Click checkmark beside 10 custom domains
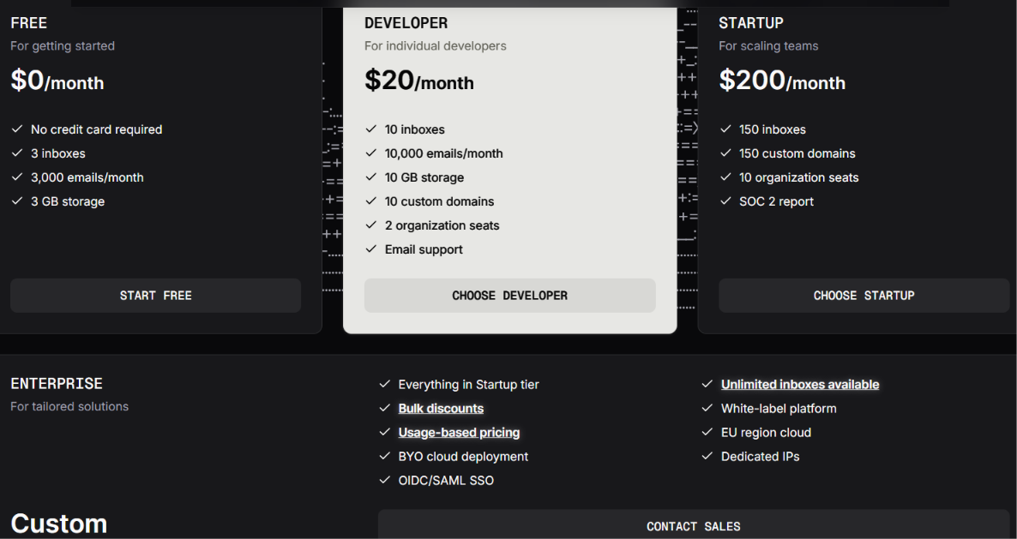The height and width of the screenshot is (539, 1017). (x=371, y=201)
